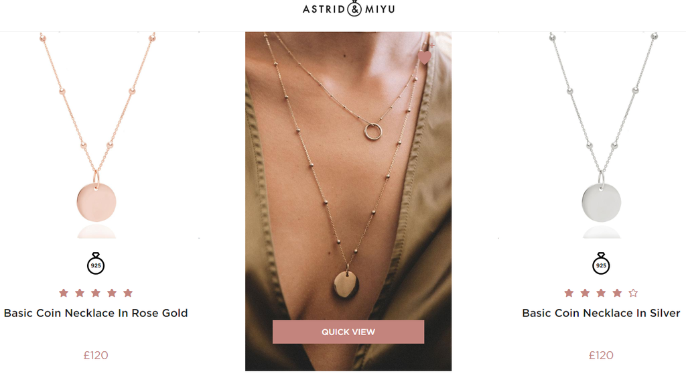This screenshot has width=686, height=382.
Task: Click the Quick View button
Action: [348, 332]
